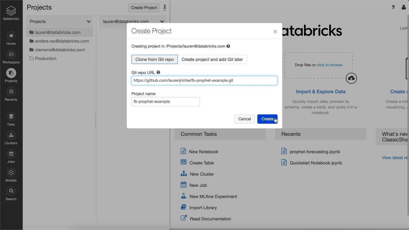
Task: Open the Jobs calendar icon
Action: click(11, 154)
